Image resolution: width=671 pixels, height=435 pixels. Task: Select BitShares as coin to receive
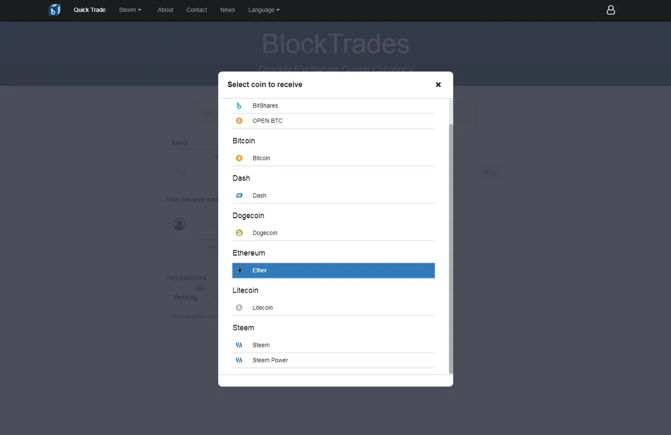(333, 105)
